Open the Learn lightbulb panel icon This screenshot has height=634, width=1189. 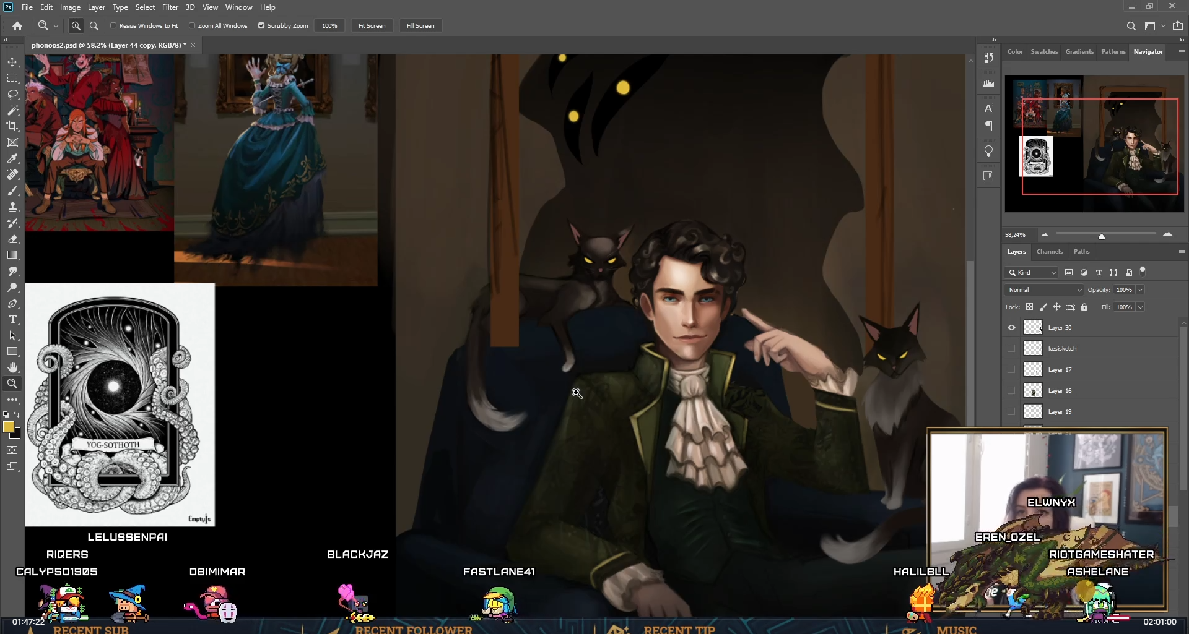point(988,151)
